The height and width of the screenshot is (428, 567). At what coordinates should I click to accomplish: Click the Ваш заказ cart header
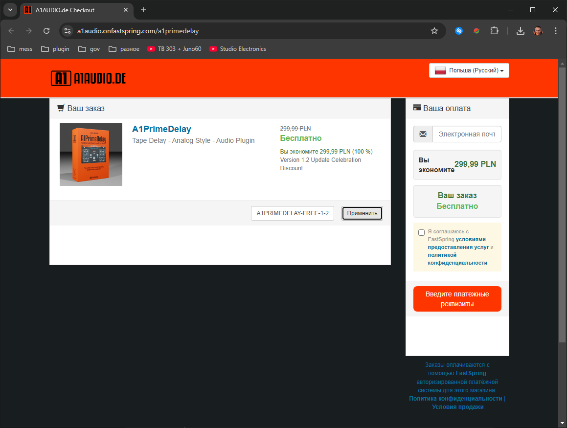tap(81, 108)
